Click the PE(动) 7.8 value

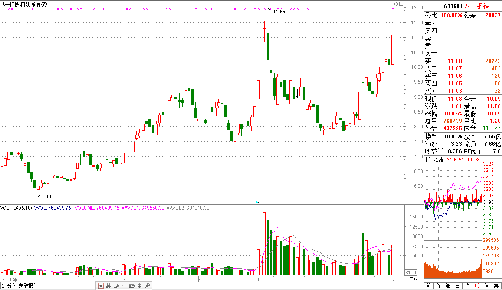click(x=497, y=152)
